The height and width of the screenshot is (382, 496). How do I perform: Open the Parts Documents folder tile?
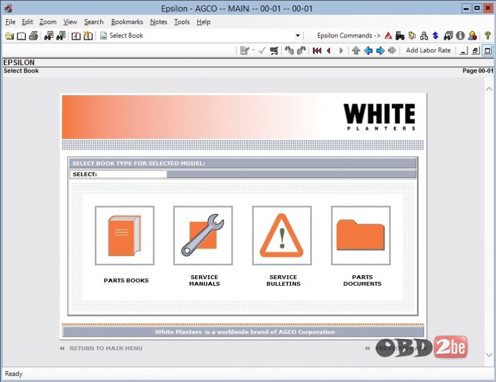pyautogui.click(x=361, y=236)
